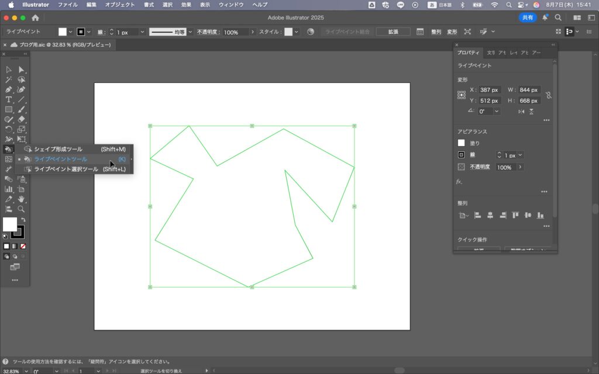Open stroke weight dropdown in Properties panel

pyautogui.click(x=520, y=155)
